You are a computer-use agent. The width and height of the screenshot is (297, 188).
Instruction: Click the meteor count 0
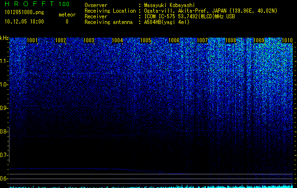pos(67,22)
